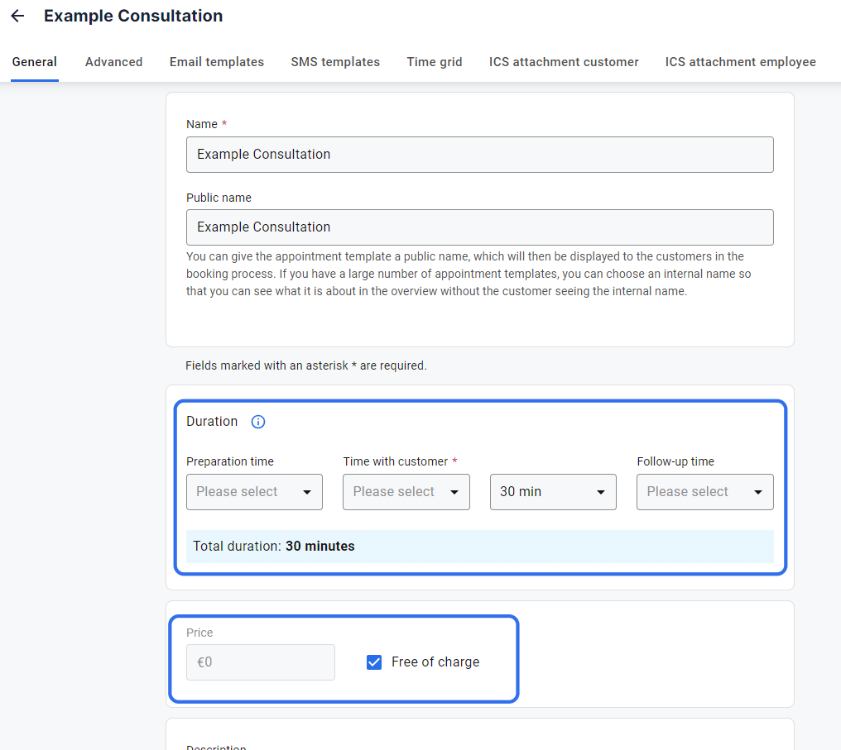Expand the Follow-up time dropdown
This screenshot has width=841, height=750.
pos(704,492)
